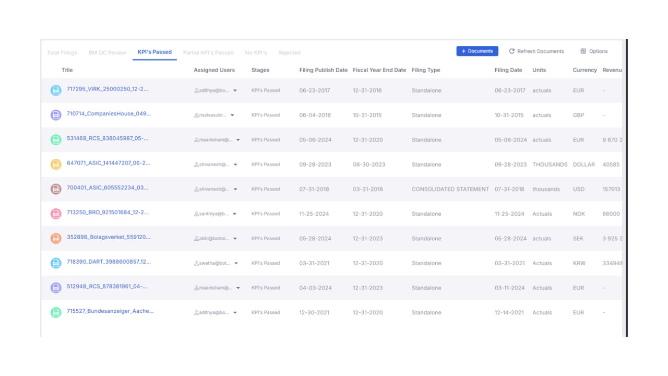Open the nssivasubr assigned user dropdown

(232, 115)
